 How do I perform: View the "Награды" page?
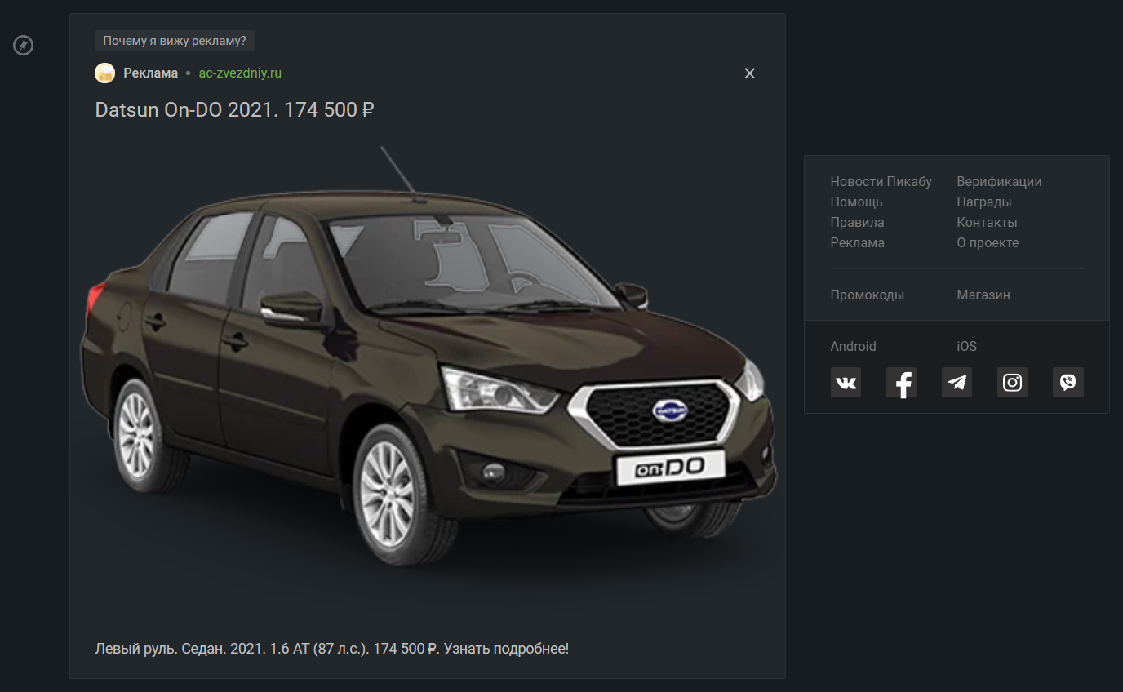point(983,202)
